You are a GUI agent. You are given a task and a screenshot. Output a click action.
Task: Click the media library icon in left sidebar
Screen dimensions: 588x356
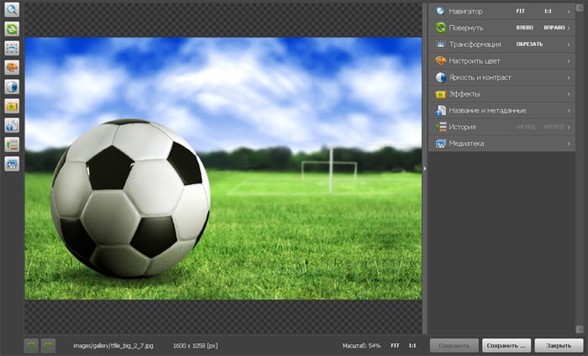tap(13, 164)
